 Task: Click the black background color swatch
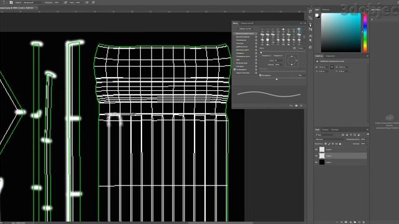[318, 17]
